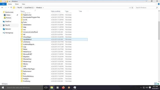The width and height of the screenshot is (160, 90).
Task: Open Task View on taskbar
Action: pyautogui.click(x=46, y=87)
